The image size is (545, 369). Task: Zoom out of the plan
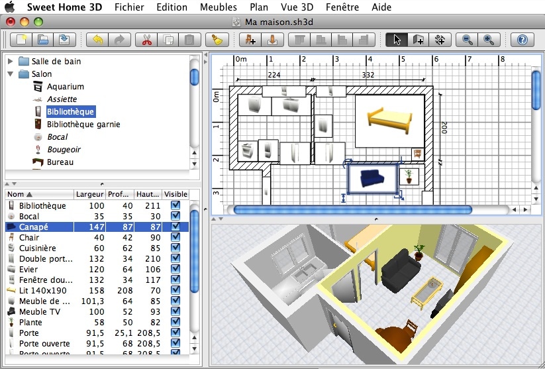point(467,40)
